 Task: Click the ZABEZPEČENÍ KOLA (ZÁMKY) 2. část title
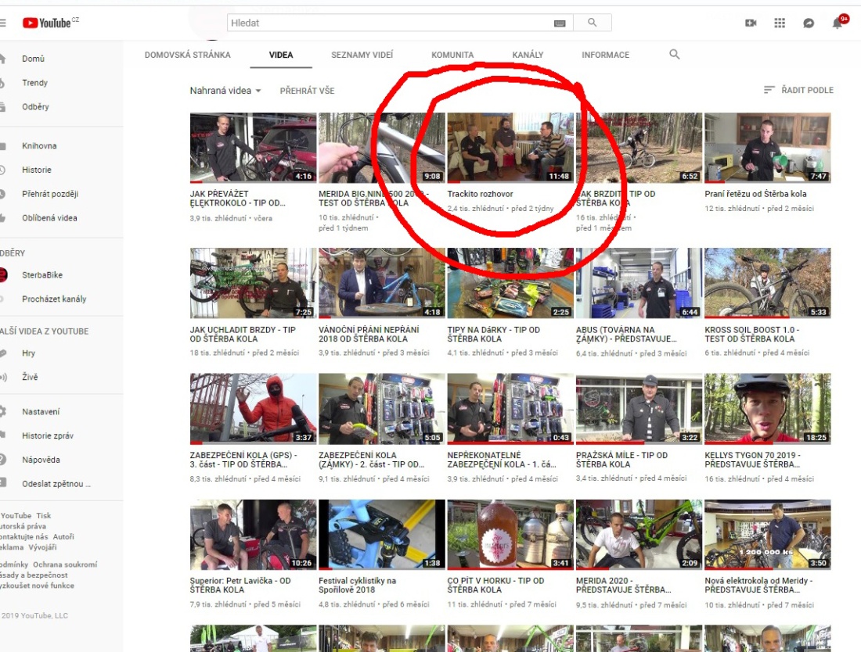(372, 460)
